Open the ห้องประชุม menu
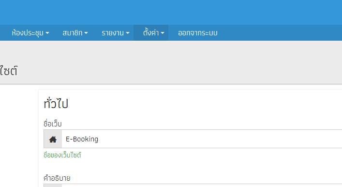This screenshot has width=342, height=187. [x=30, y=33]
